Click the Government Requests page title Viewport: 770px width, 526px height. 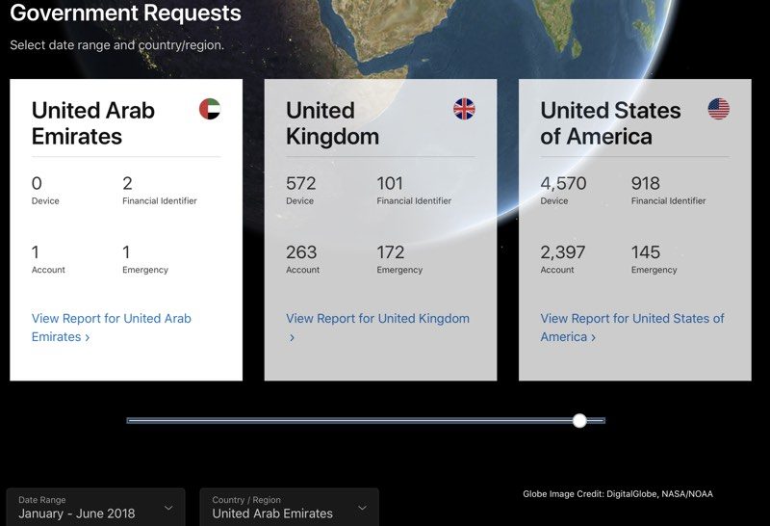(x=126, y=13)
